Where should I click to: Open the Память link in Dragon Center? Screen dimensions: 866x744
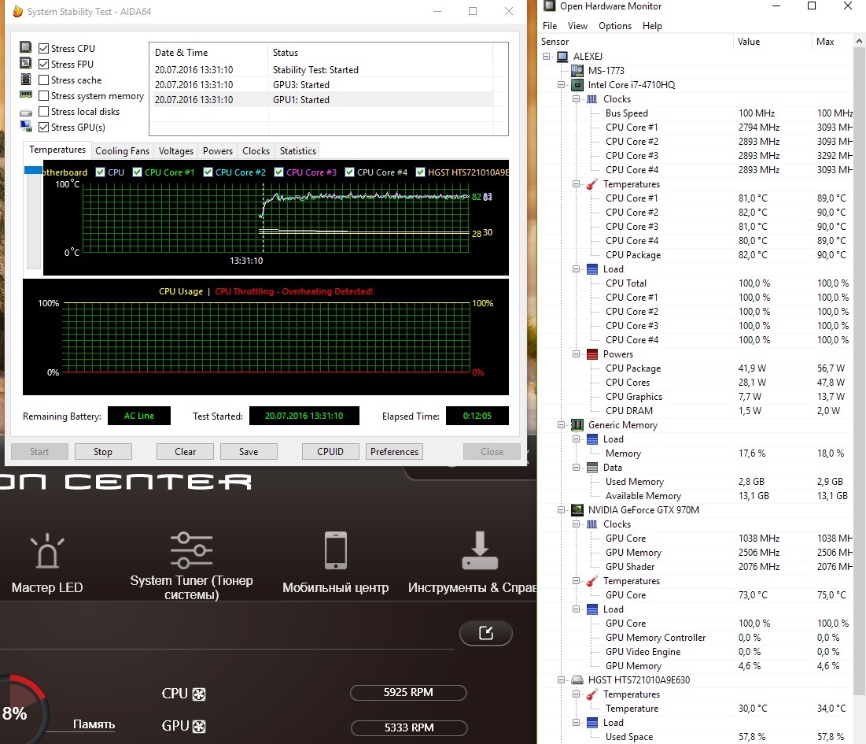94,724
